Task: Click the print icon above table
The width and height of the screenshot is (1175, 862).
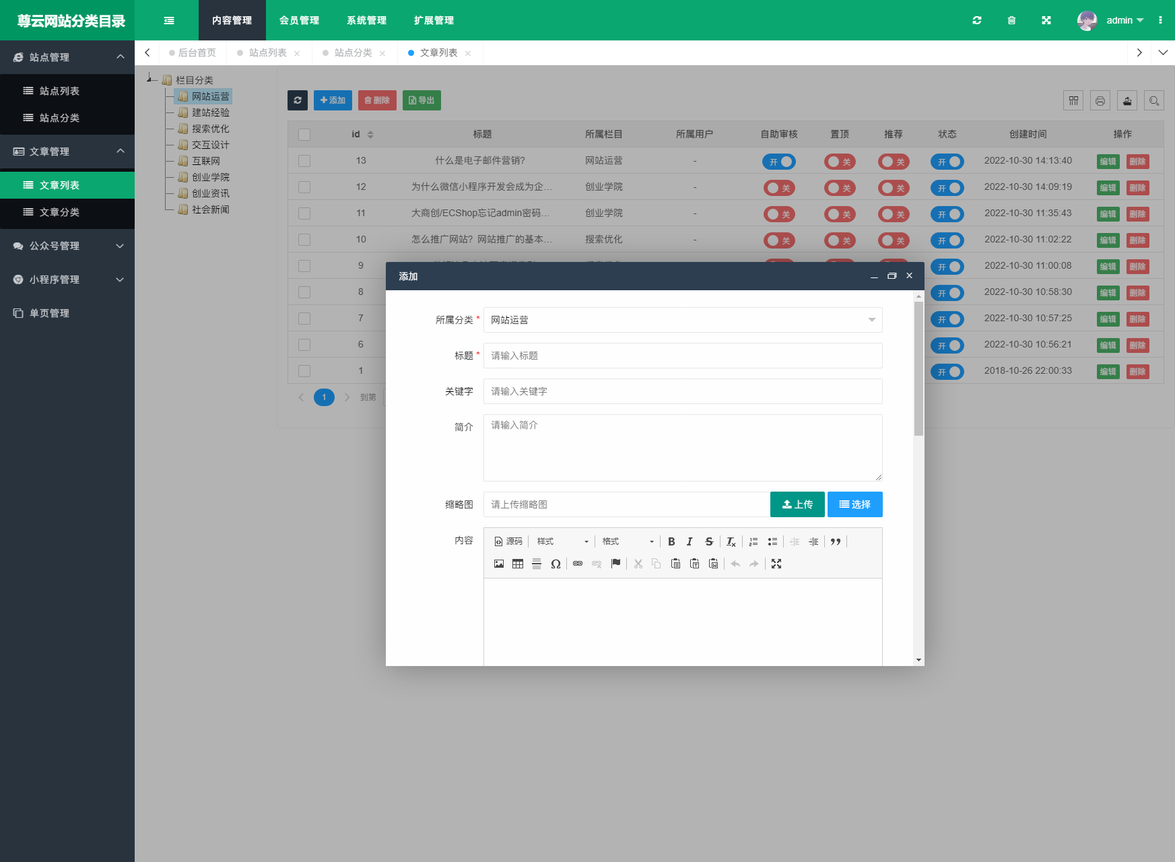Action: tap(1100, 101)
